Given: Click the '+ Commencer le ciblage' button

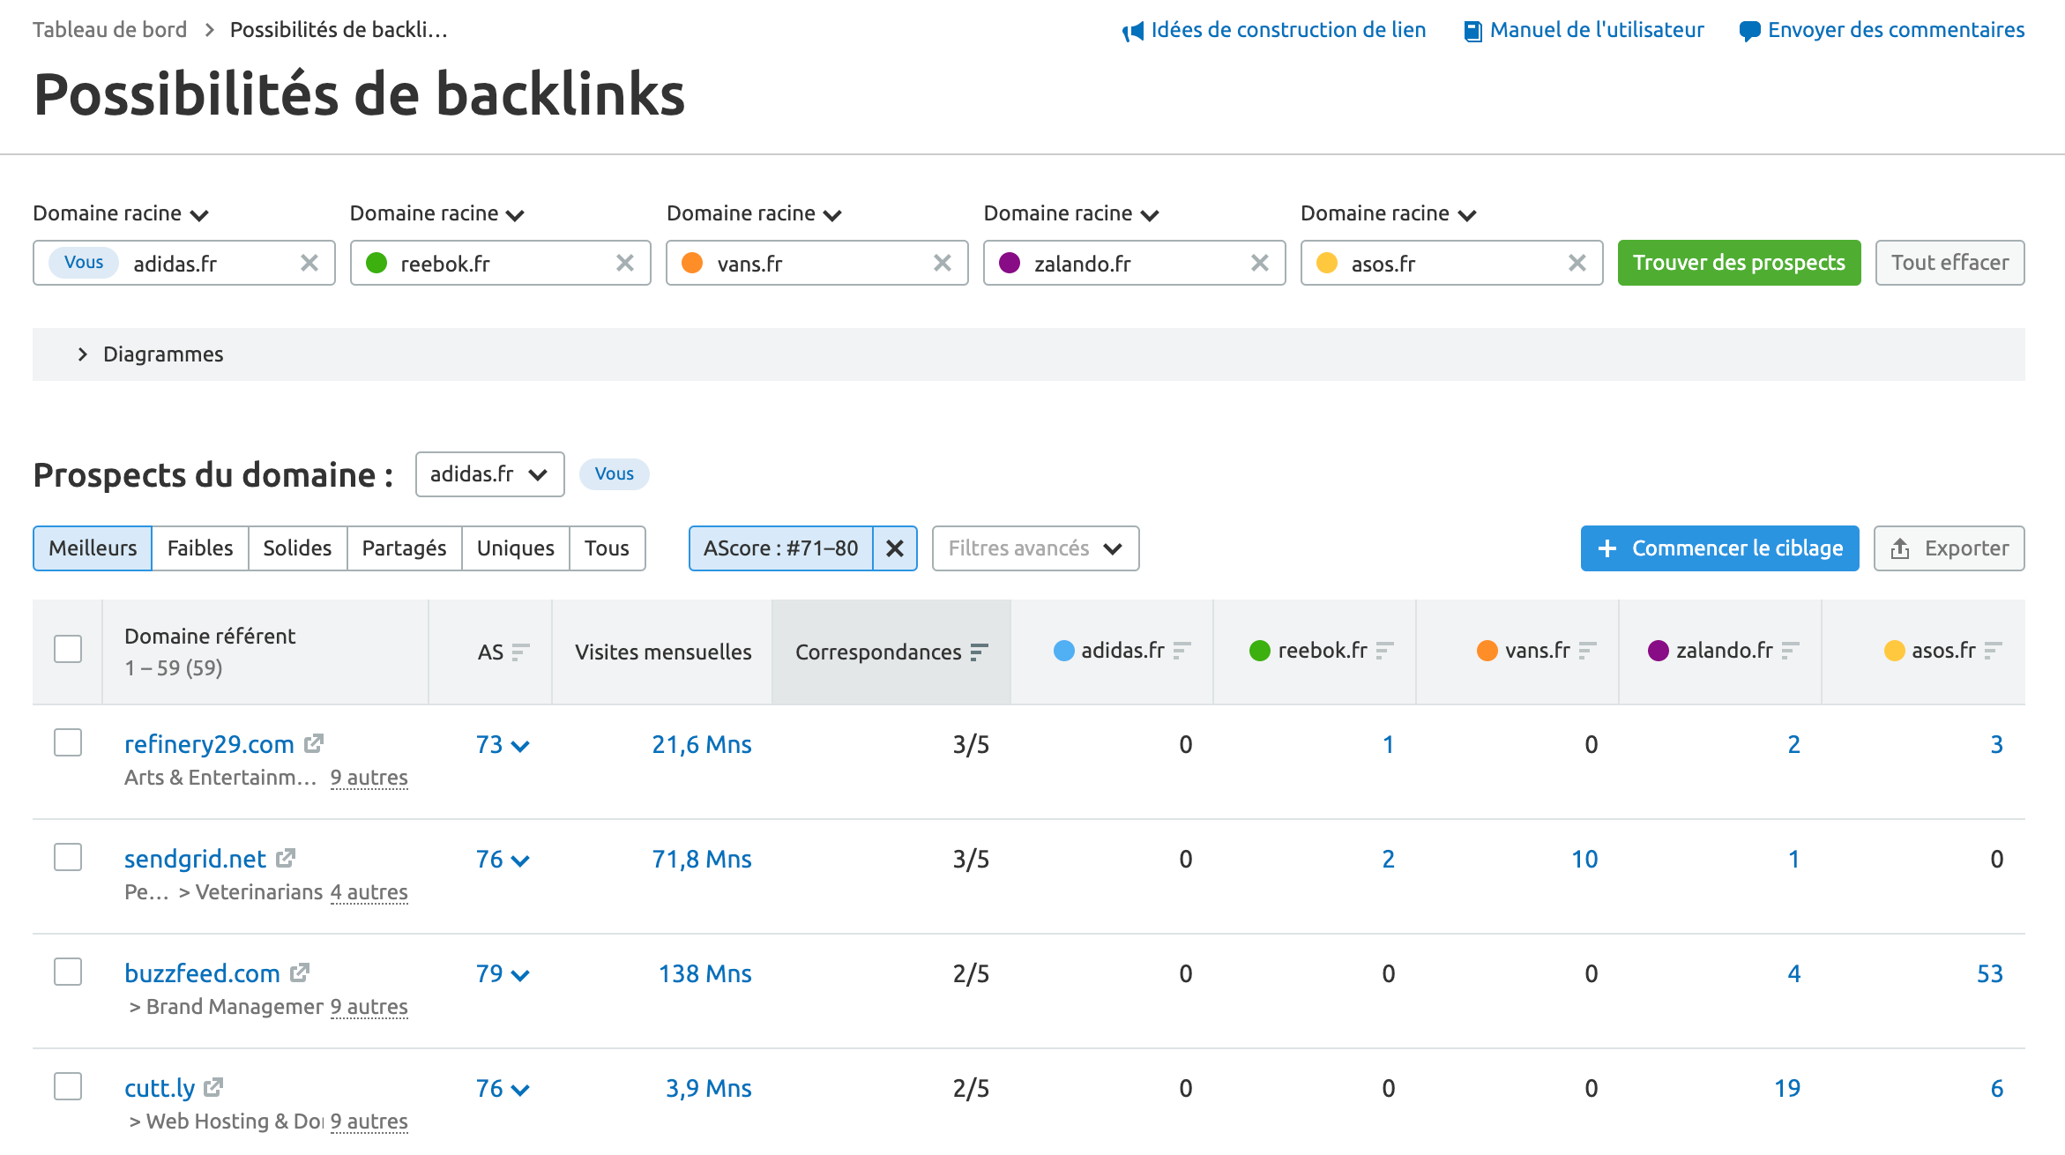Looking at the screenshot, I should (x=1719, y=548).
